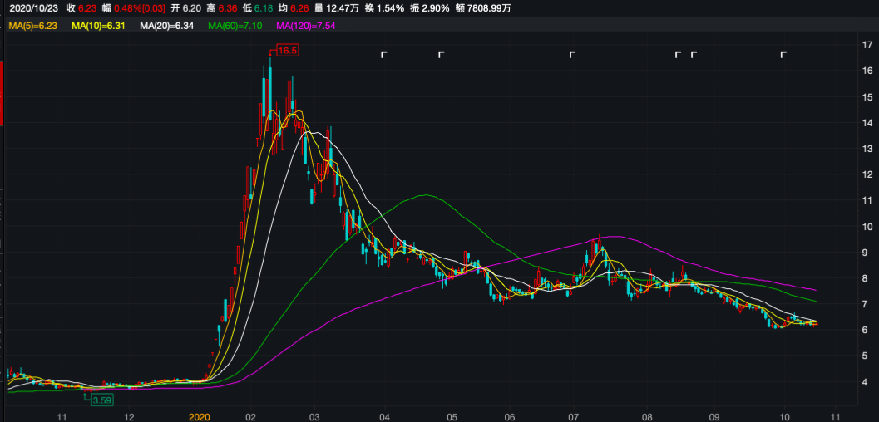Click the event marker above late April

point(442,55)
